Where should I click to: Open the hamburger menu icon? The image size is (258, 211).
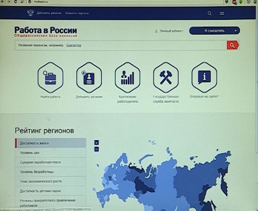[222, 13]
